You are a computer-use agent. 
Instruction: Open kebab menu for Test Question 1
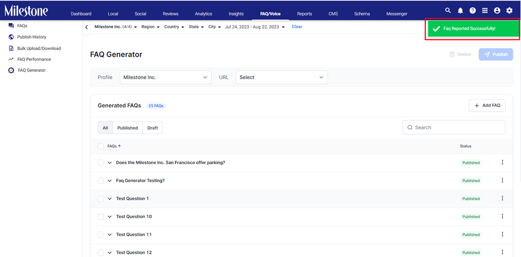[x=502, y=198]
